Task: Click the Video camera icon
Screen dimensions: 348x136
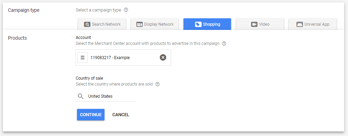Action: tap(254, 24)
